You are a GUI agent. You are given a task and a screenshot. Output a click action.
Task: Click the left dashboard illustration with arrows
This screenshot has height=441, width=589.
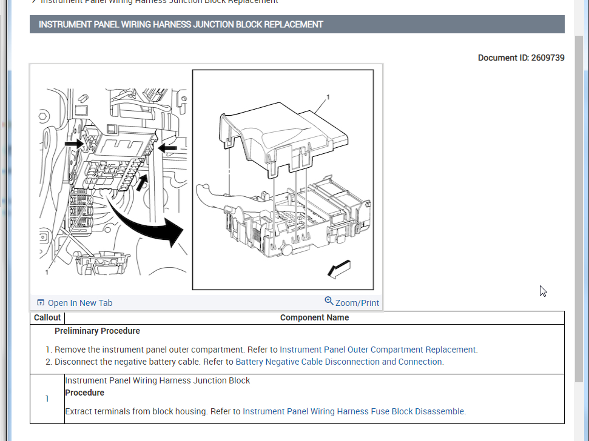(113, 182)
